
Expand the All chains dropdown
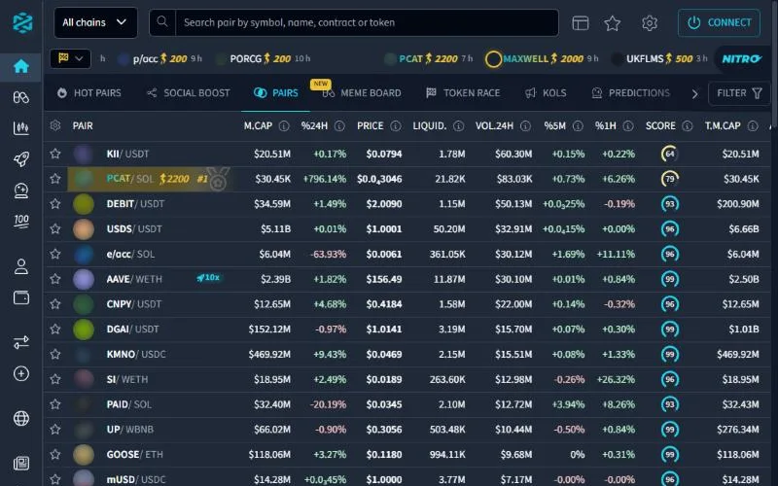coord(95,22)
